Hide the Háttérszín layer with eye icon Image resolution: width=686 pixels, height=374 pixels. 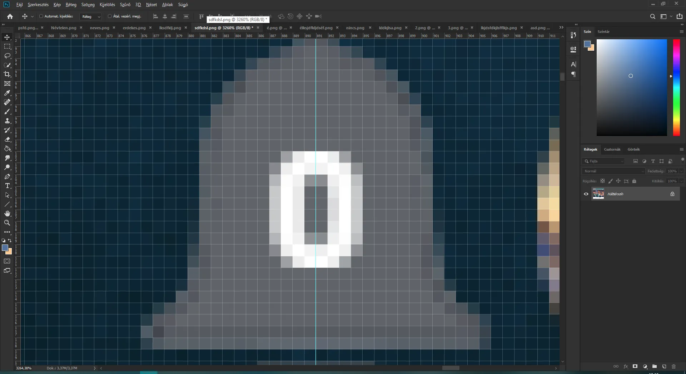pyautogui.click(x=586, y=194)
